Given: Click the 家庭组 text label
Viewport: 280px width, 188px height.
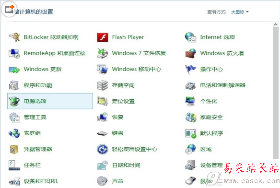Looking at the screenshot, I should pyautogui.click(x=32, y=133).
